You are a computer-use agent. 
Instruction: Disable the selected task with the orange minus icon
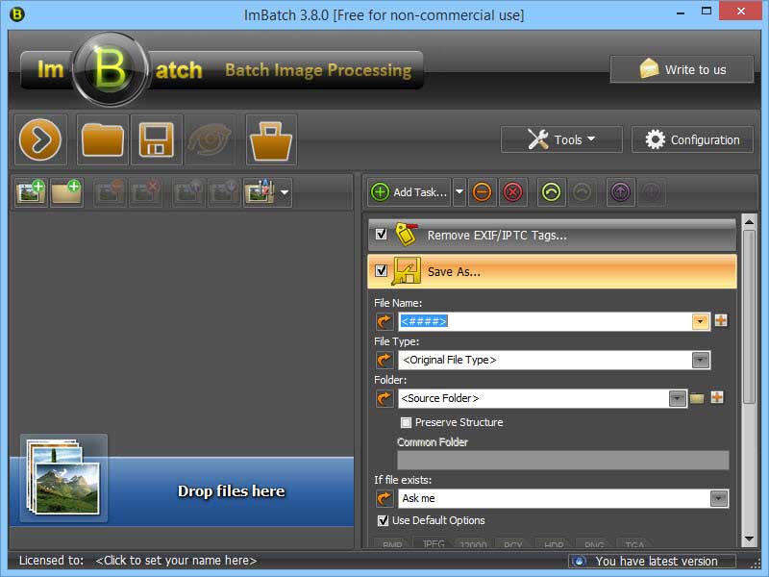click(482, 191)
